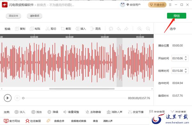Zoom in on the waveform

pyautogui.click(x=140, y=29)
